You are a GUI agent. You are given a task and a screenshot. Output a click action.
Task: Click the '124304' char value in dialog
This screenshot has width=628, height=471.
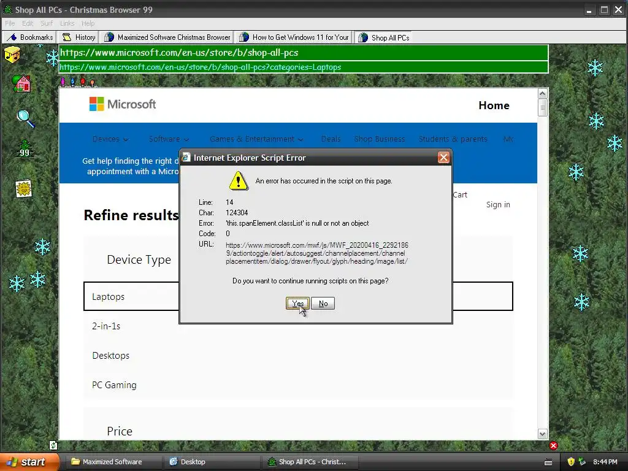(237, 213)
